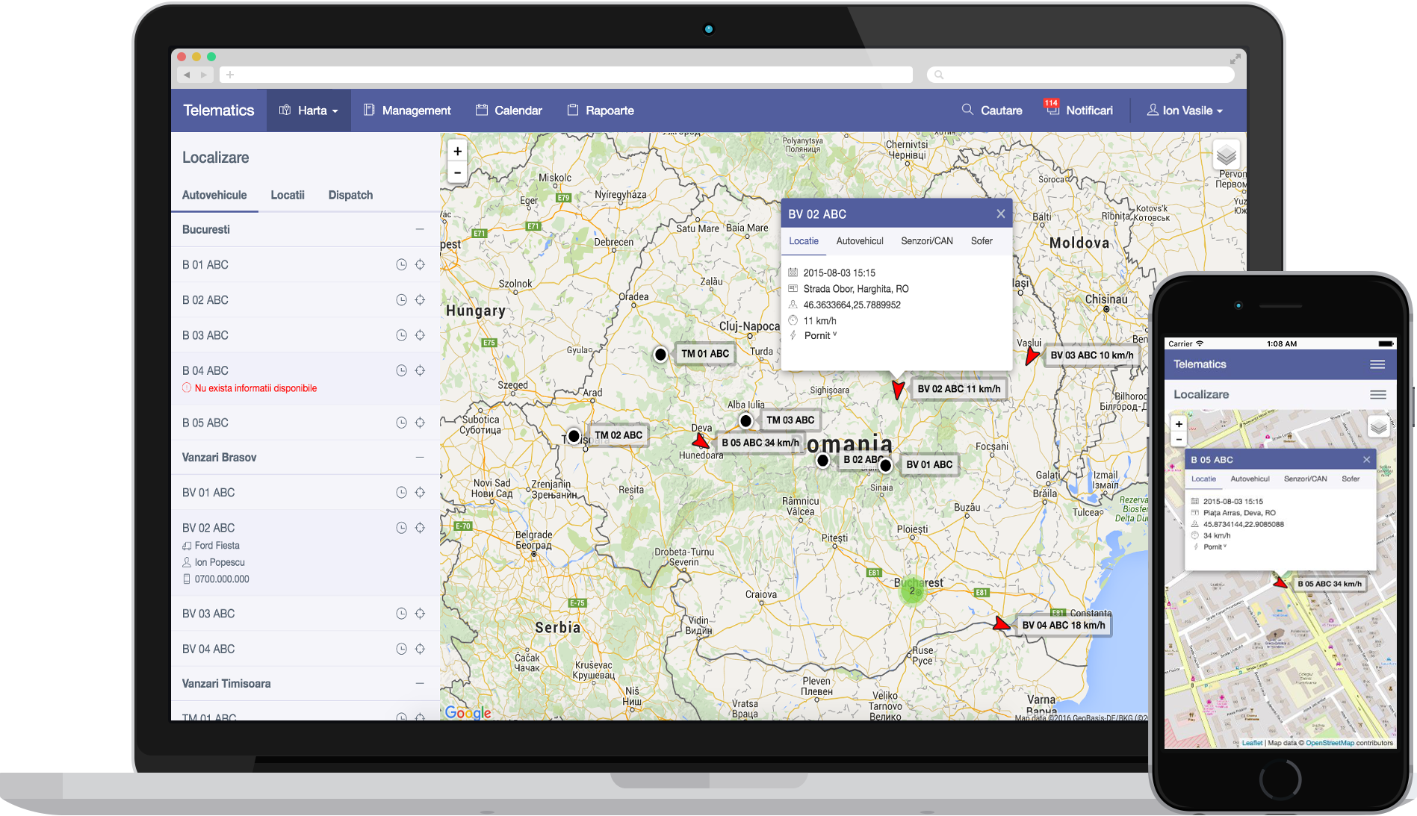Collapse the Vanzari Brasov group
The image size is (1417, 816).
click(x=420, y=457)
